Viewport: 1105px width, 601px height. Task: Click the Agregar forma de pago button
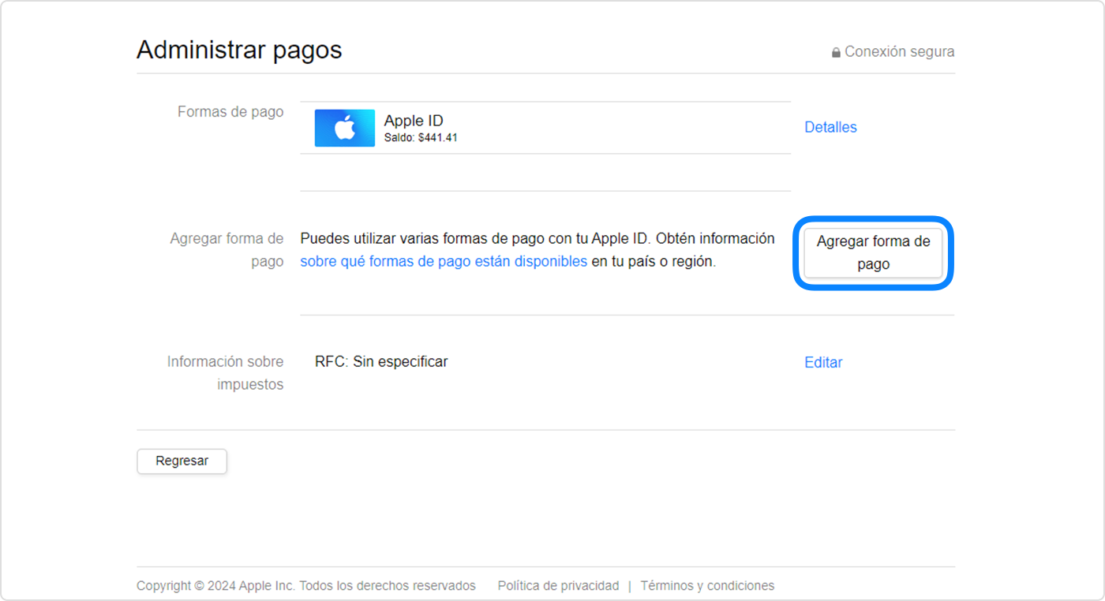873,253
